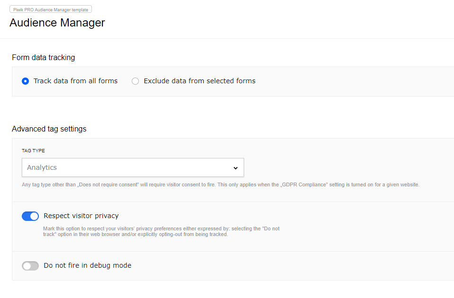Click the 'Respect visitor privacy' label text
The width and height of the screenshot is (454, 298).
(81, 216)
